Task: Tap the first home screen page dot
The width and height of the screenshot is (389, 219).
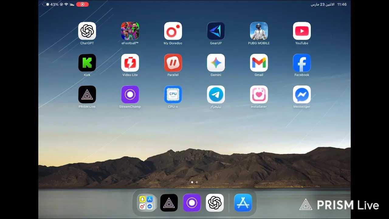Action: pos(192,182)
